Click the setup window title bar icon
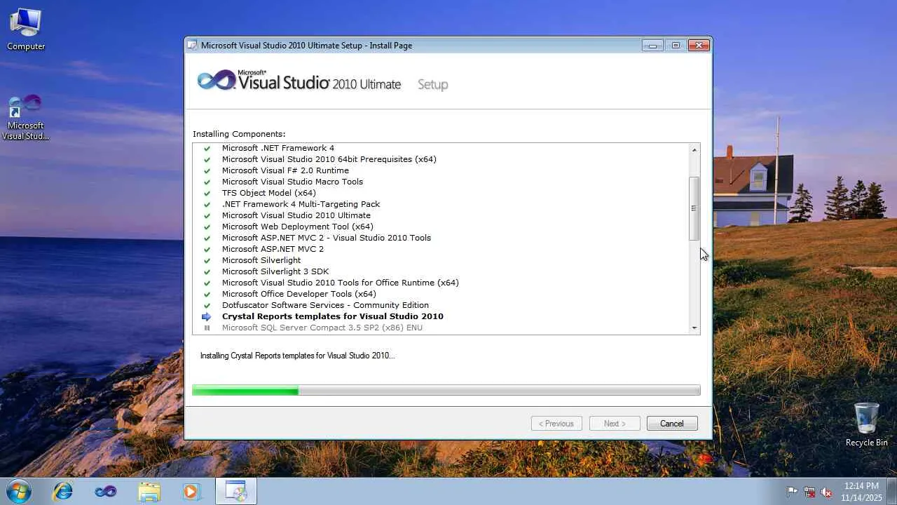Viewport: 897px width, 505px height. coord(193,46)
